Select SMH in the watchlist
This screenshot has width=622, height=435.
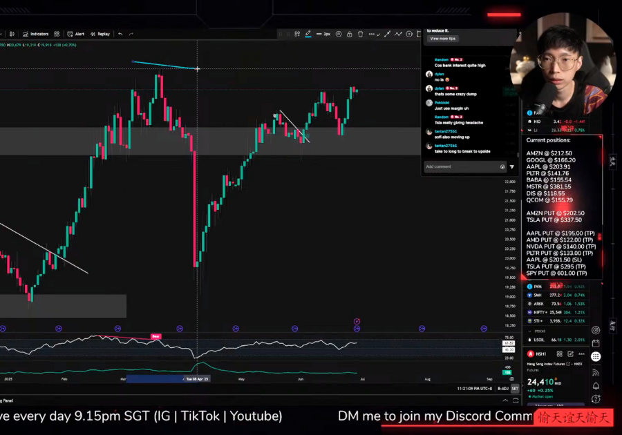click(538, 295)
